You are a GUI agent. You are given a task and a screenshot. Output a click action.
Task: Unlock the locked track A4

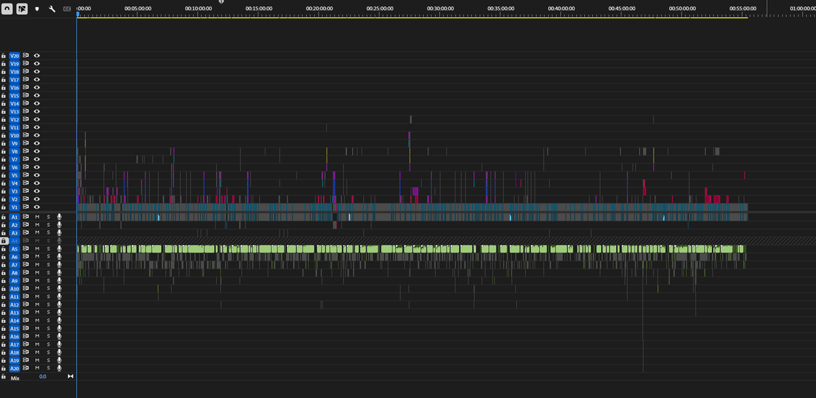point(4,240)
